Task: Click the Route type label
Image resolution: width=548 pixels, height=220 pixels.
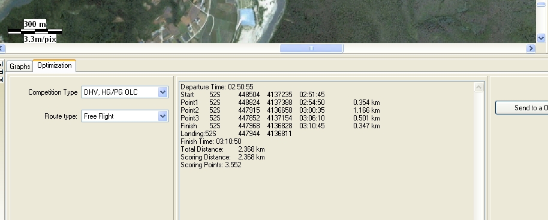Action: pos(61,116)
